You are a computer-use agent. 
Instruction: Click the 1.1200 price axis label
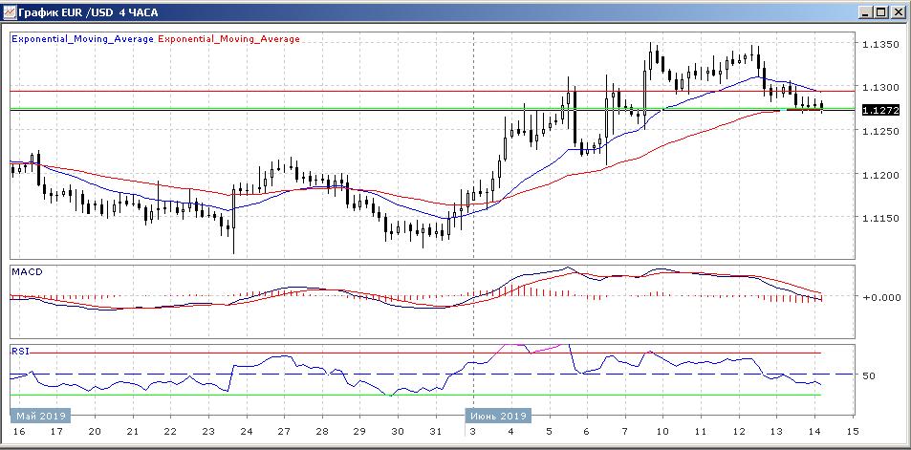pos(879,175)
